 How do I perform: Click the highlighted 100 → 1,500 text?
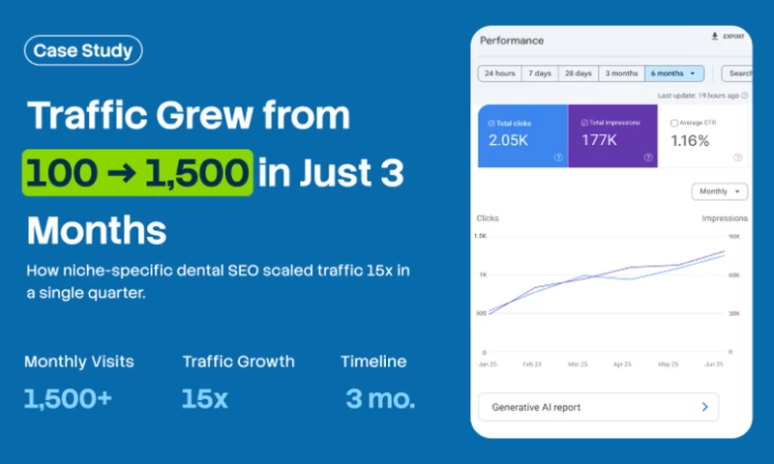click(x=137, y=173)
